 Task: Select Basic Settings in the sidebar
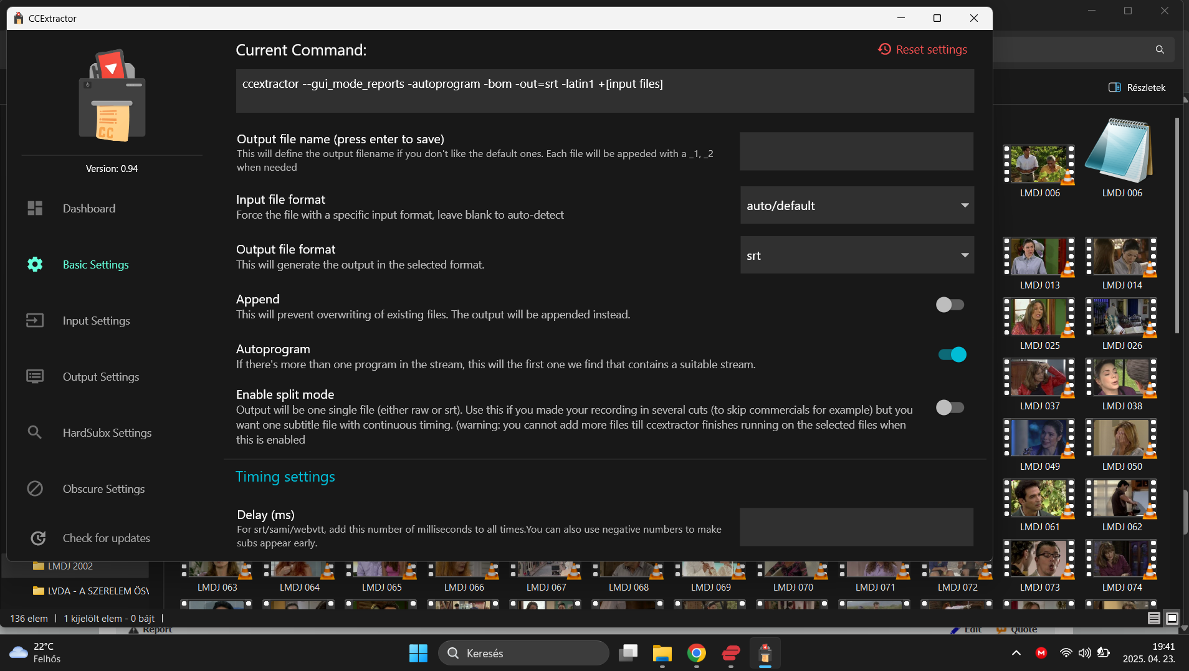coord(96,264)
